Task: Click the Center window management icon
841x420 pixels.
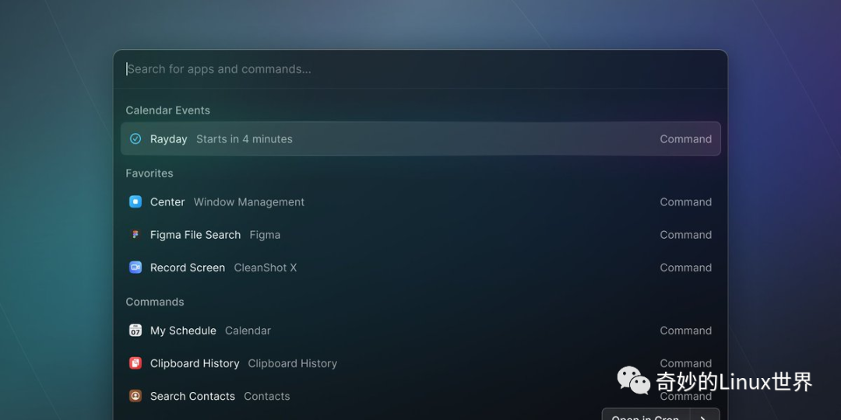Action: click(x=135, y=202)
